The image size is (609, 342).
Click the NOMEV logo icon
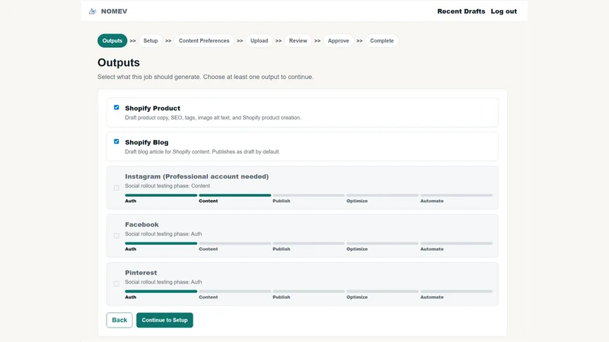[92, 11]
